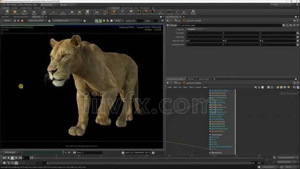The width and height of the screenshot is (300, 169).
Task: Click the Render button in Render View
Action: (x=7, y=21)
